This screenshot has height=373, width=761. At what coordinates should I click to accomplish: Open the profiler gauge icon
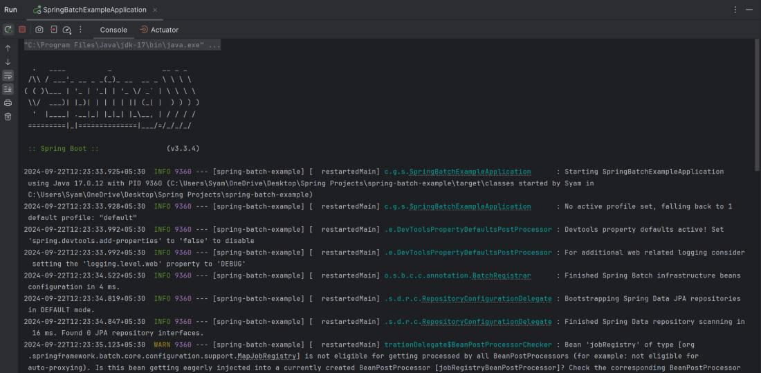pyautogui.click(x=67, y=30)
